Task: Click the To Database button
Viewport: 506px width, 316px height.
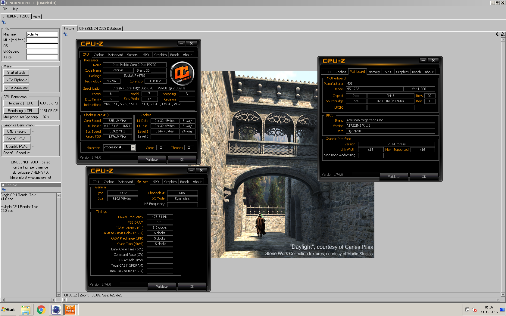Action: (x=16, y=88)
